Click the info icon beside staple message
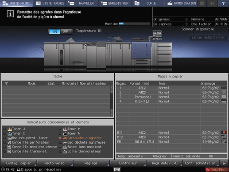Viewport: 229px width, 172px height. click(10, 14)
